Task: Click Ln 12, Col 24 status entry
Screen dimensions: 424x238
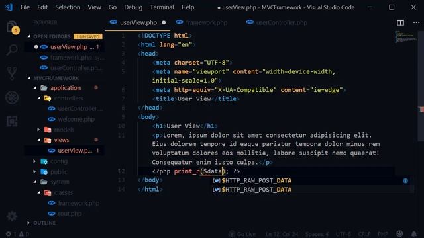Action: pos(282,234)
